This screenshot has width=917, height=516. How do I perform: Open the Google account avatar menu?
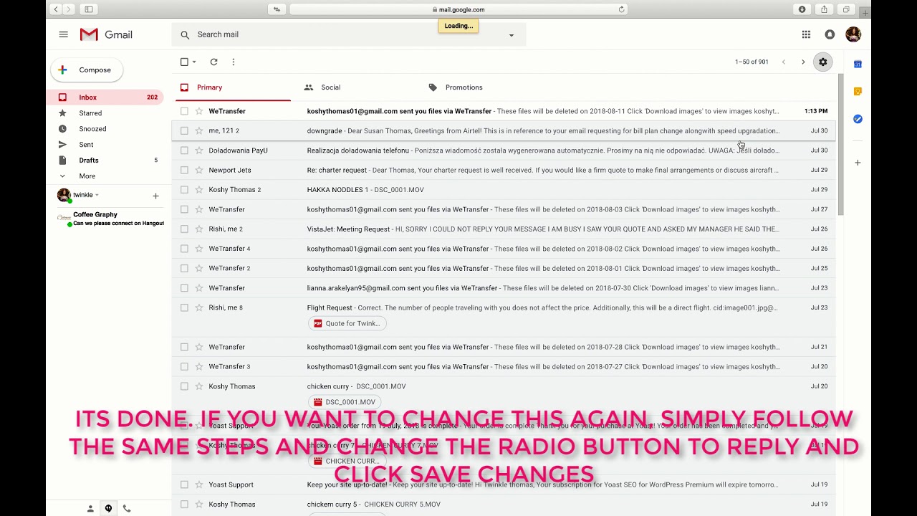[853, 34]
